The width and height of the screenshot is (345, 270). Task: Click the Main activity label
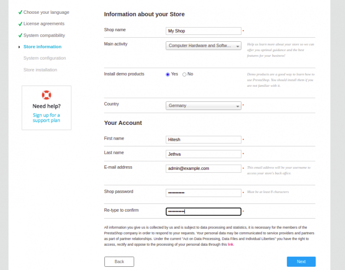[x=116, y=44]
